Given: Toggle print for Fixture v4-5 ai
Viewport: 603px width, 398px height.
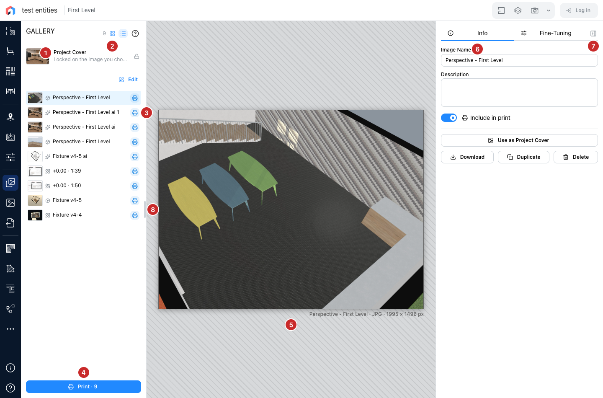Looking at the screenshot, I should point(135,157).
